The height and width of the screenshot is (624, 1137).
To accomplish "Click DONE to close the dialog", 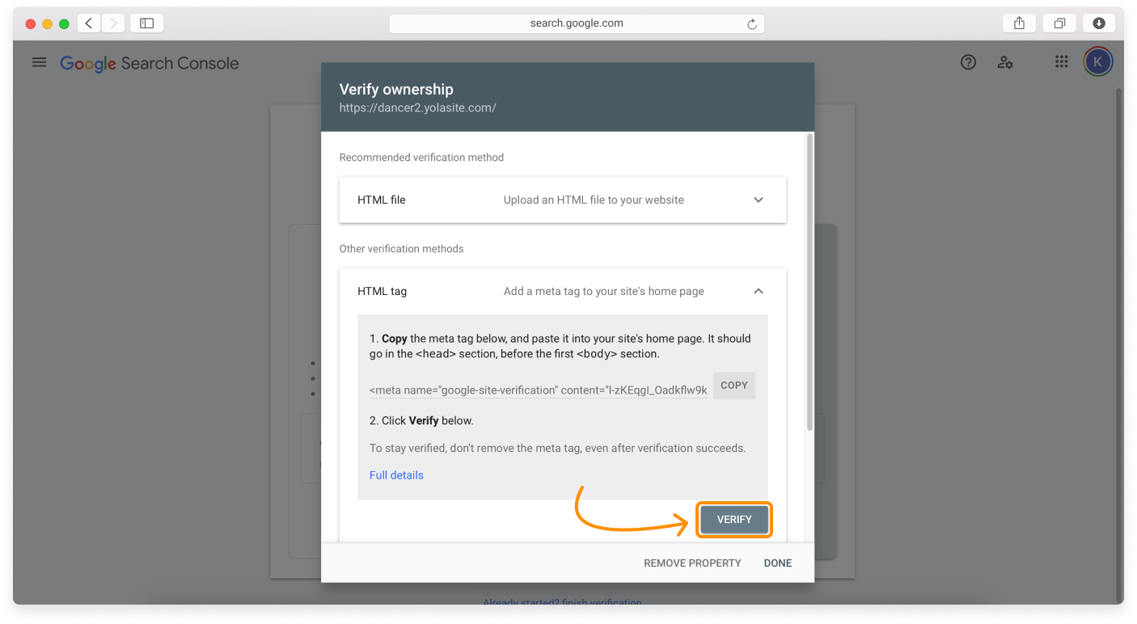I will pyautogui.click(x=777, y=563).
